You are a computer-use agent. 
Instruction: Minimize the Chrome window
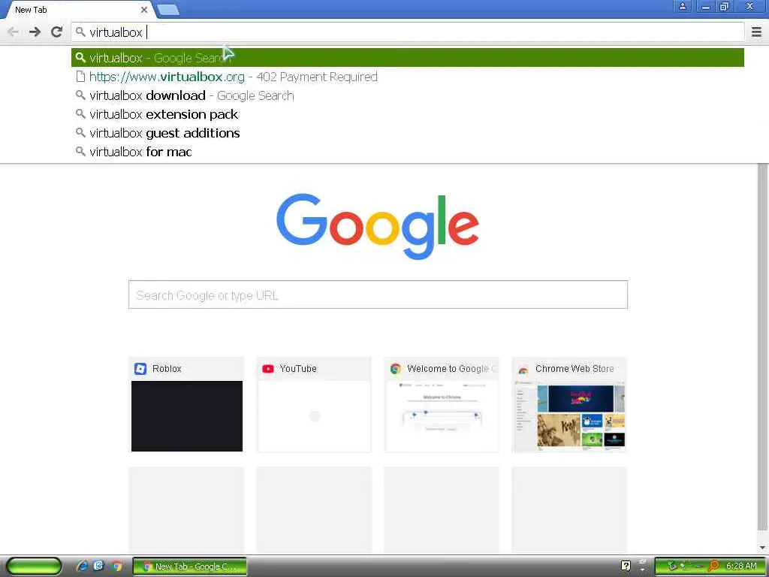tap(706, 6)
